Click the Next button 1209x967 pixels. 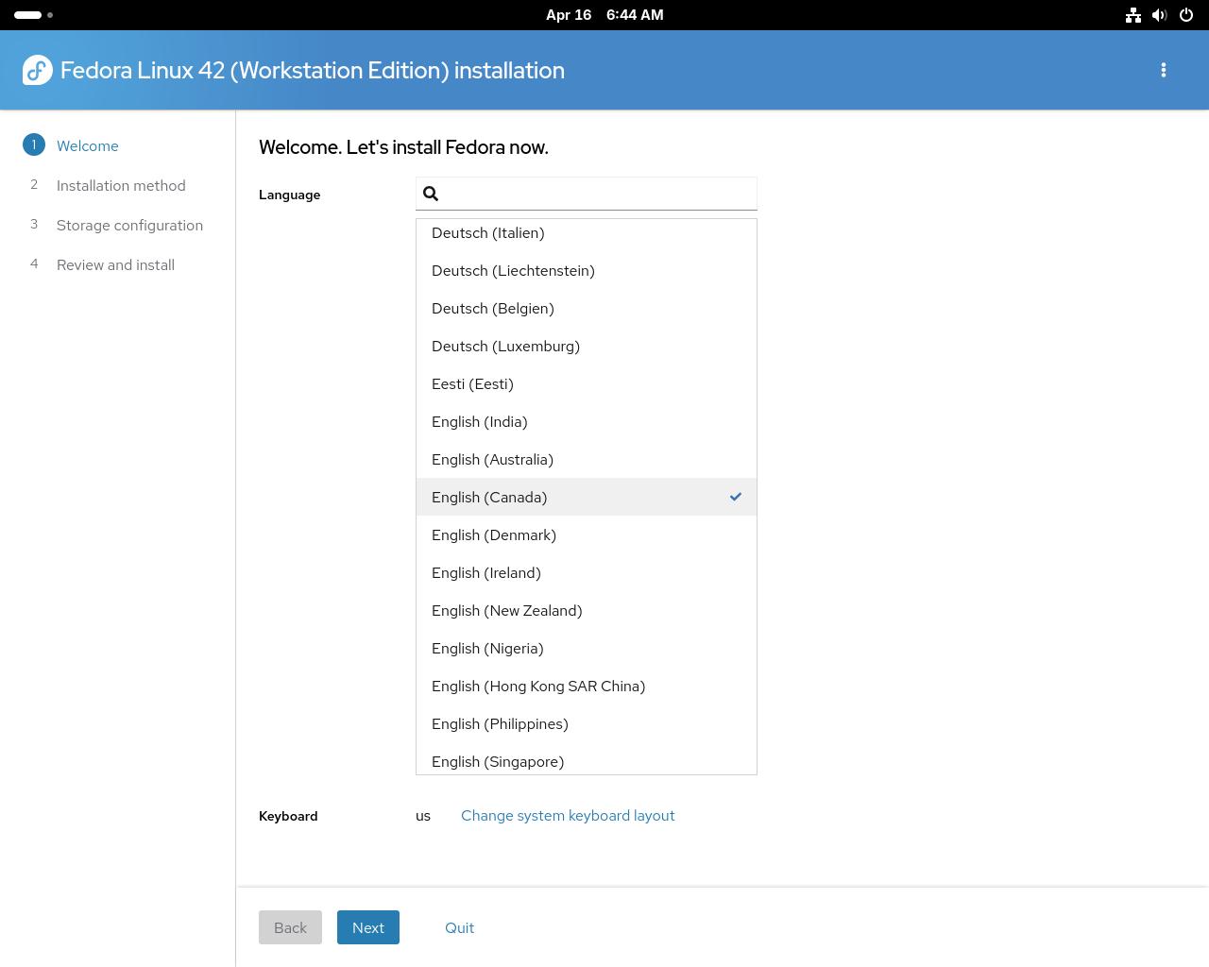pyautogui.click(x=368, y=927)
